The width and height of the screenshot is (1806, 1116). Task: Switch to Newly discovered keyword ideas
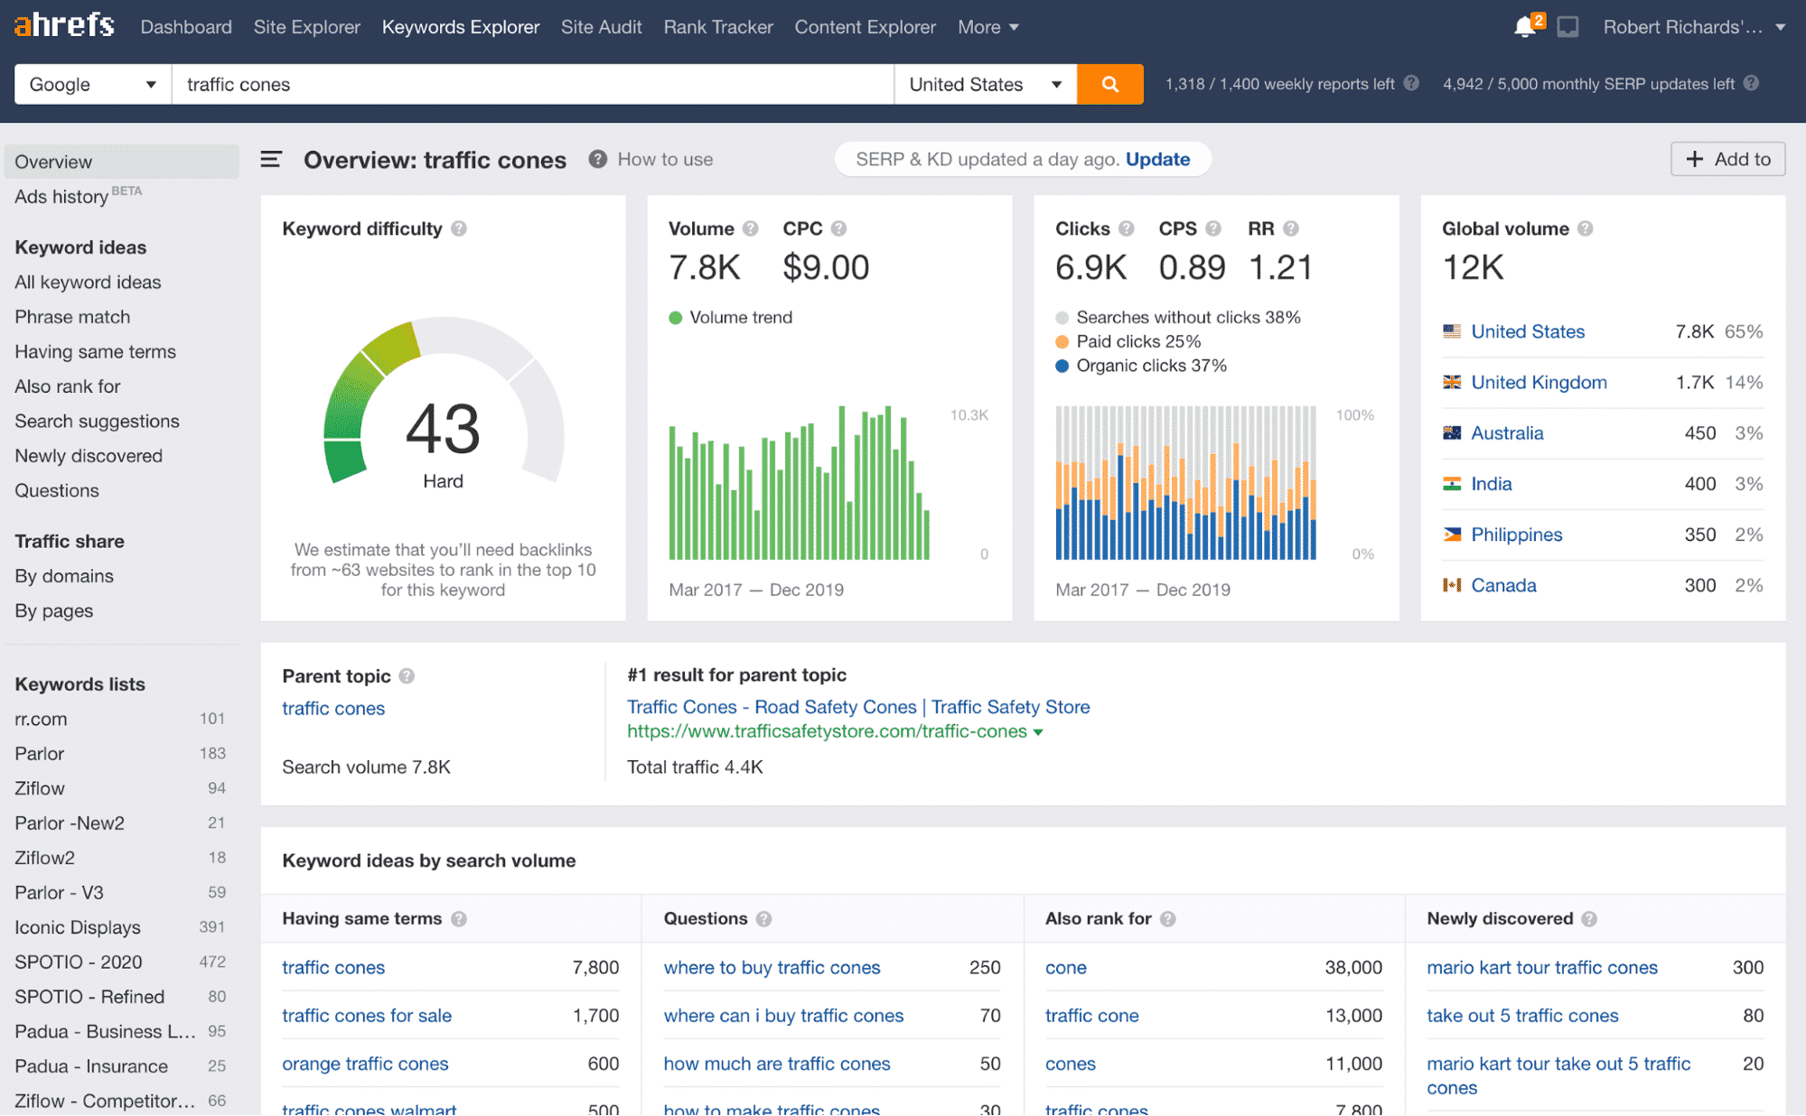pos(89,455)
